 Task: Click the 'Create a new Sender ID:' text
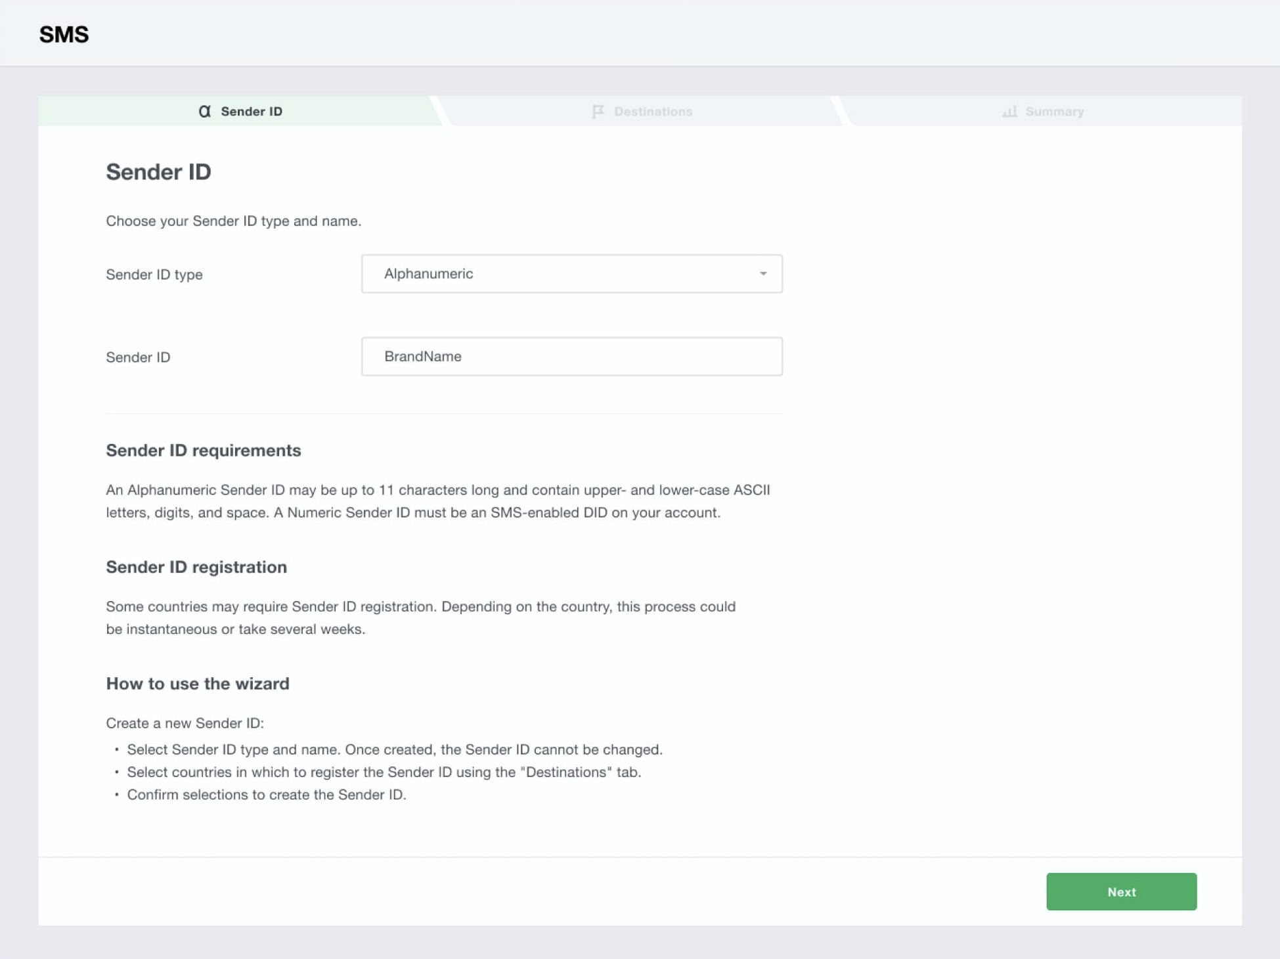(185, 723)
